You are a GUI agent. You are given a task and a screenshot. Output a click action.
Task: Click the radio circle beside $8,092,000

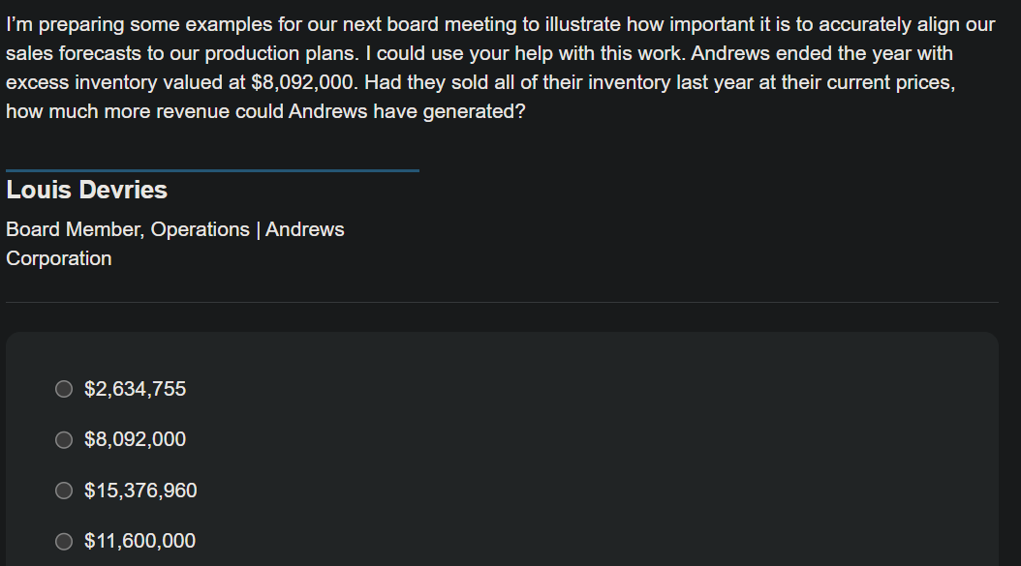pos(64,439)
